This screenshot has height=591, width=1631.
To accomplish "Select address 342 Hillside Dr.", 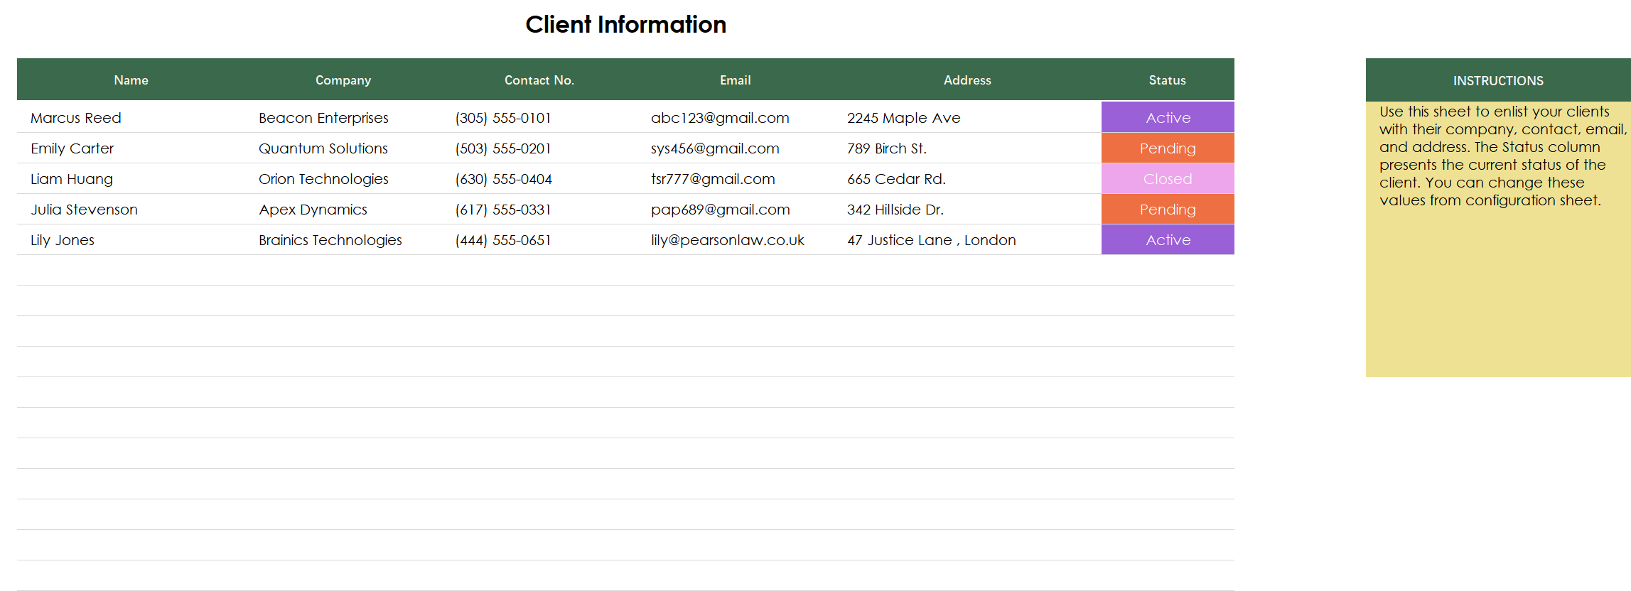I will (x=895, y=210).
